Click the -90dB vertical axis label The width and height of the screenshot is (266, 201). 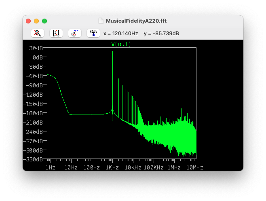click(x=34, y=85)
